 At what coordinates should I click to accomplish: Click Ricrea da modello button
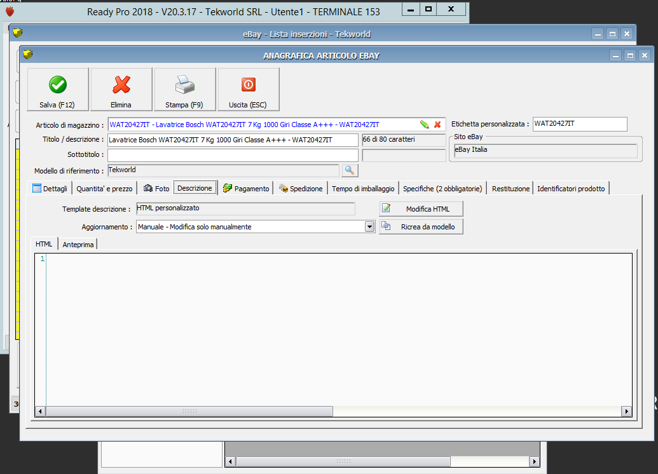[x=421, y=226]
